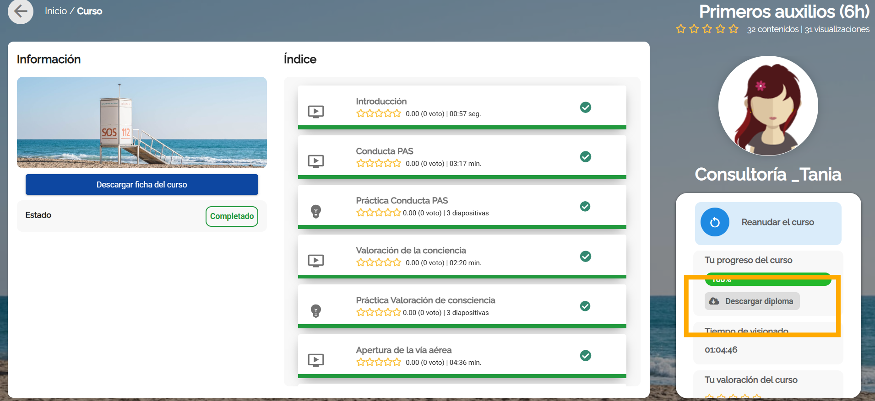Image resolution: width=875 pixels, height=401 pixels.
Task: Click the video icon for Valoración de la conciencia
Action: (x=316, y=261)
